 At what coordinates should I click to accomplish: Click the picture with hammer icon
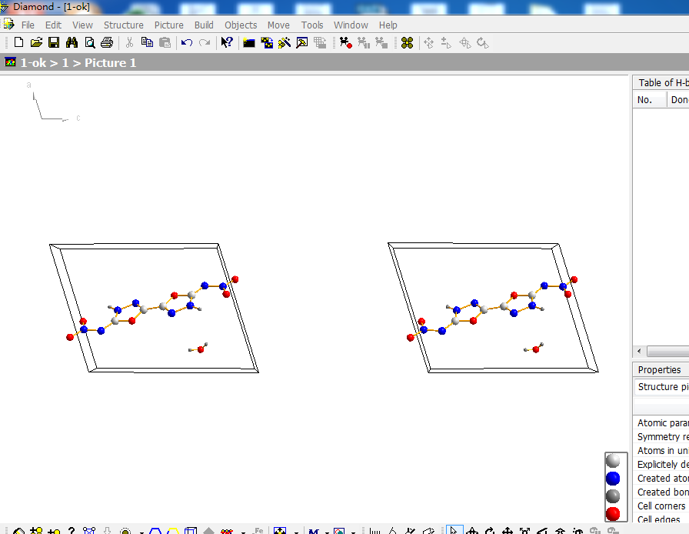(302, 42)
